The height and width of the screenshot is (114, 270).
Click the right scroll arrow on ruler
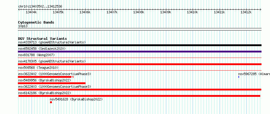tap(261, 9)
